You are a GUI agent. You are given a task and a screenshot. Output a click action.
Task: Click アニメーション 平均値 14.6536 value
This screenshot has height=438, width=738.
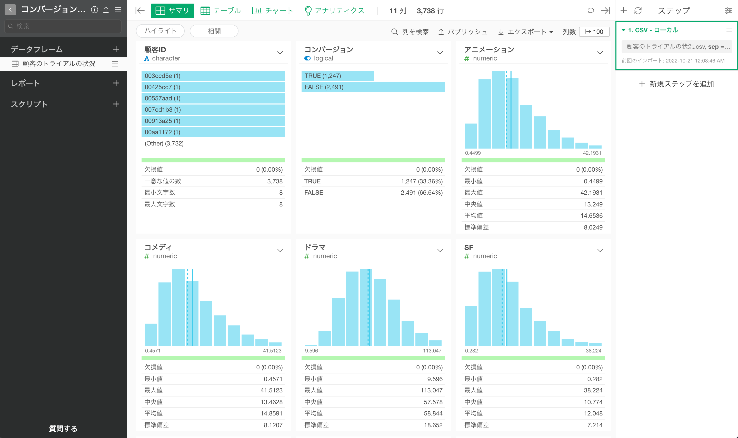coord(591,216)
